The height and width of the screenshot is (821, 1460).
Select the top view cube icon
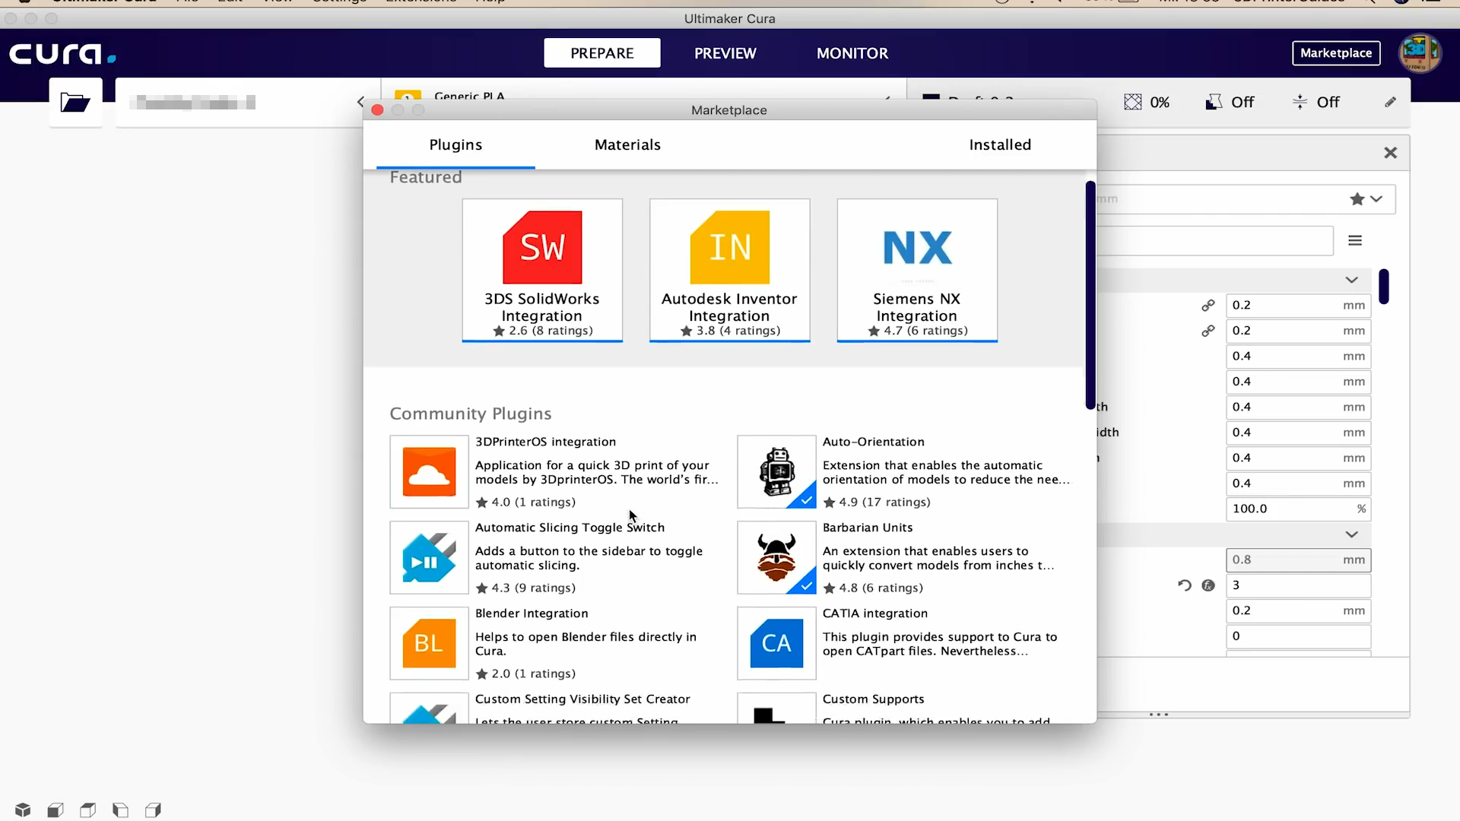88,810
